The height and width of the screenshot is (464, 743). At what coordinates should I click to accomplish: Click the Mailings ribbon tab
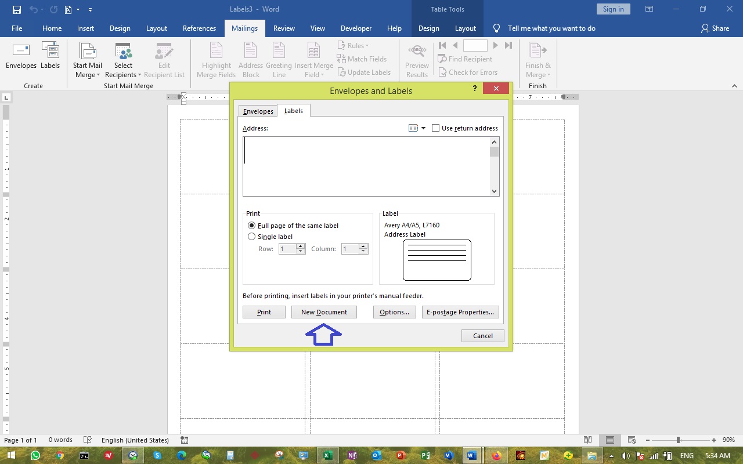244,28
